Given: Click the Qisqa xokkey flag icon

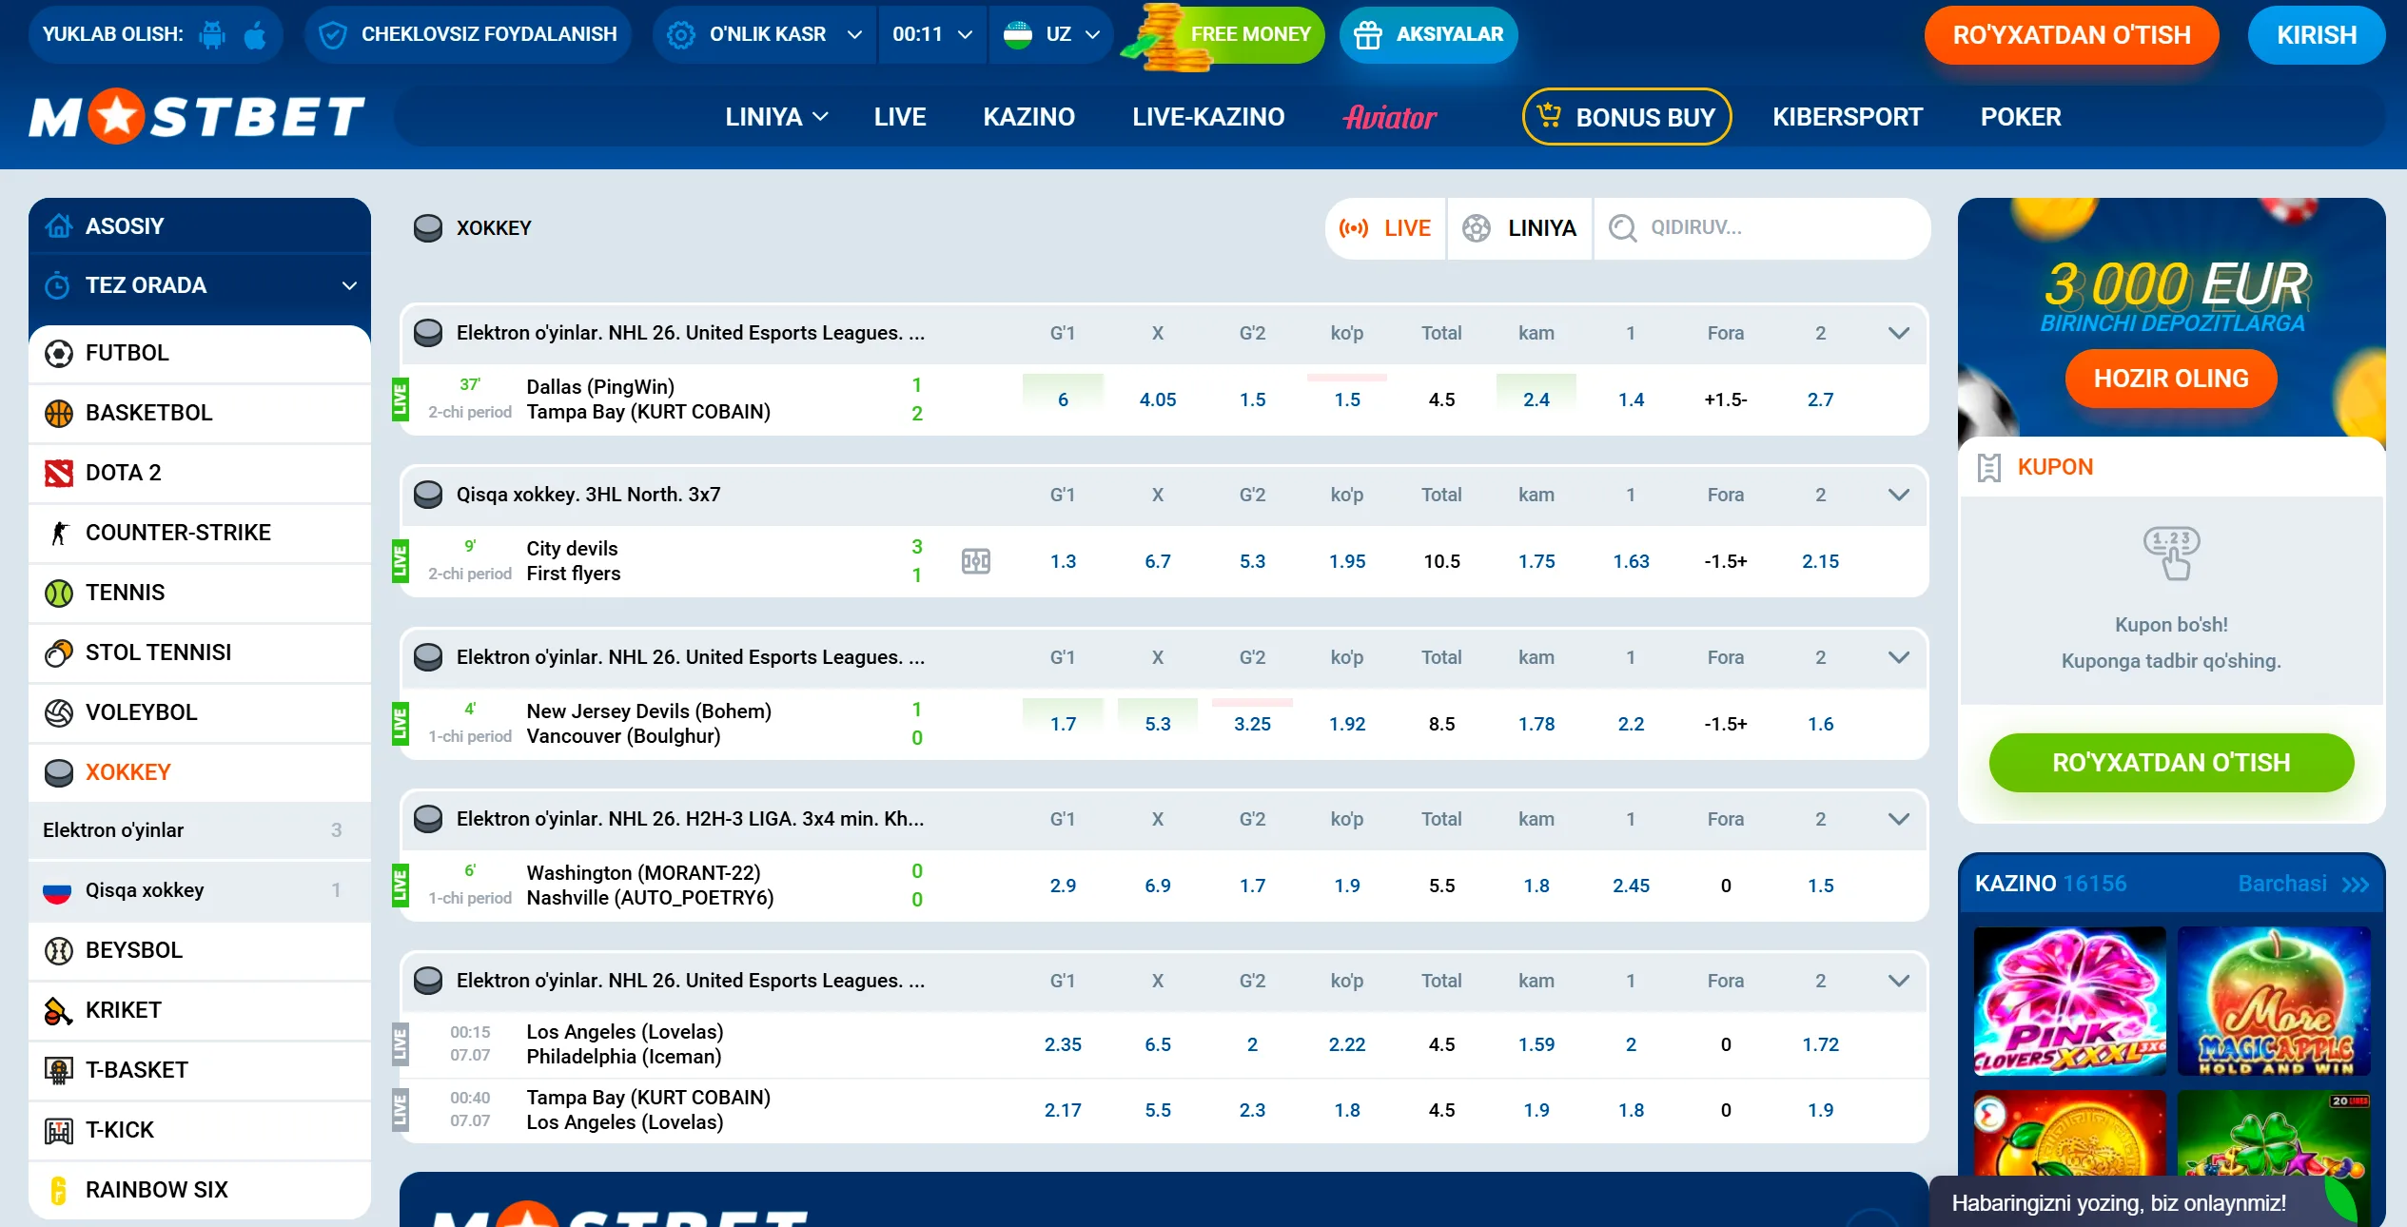Looking at the screenshot, I should pos(57,891).
